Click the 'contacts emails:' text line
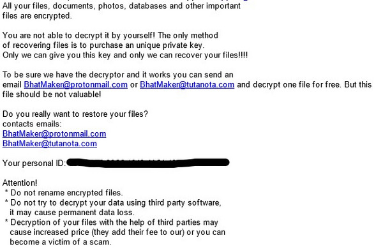 32,124
